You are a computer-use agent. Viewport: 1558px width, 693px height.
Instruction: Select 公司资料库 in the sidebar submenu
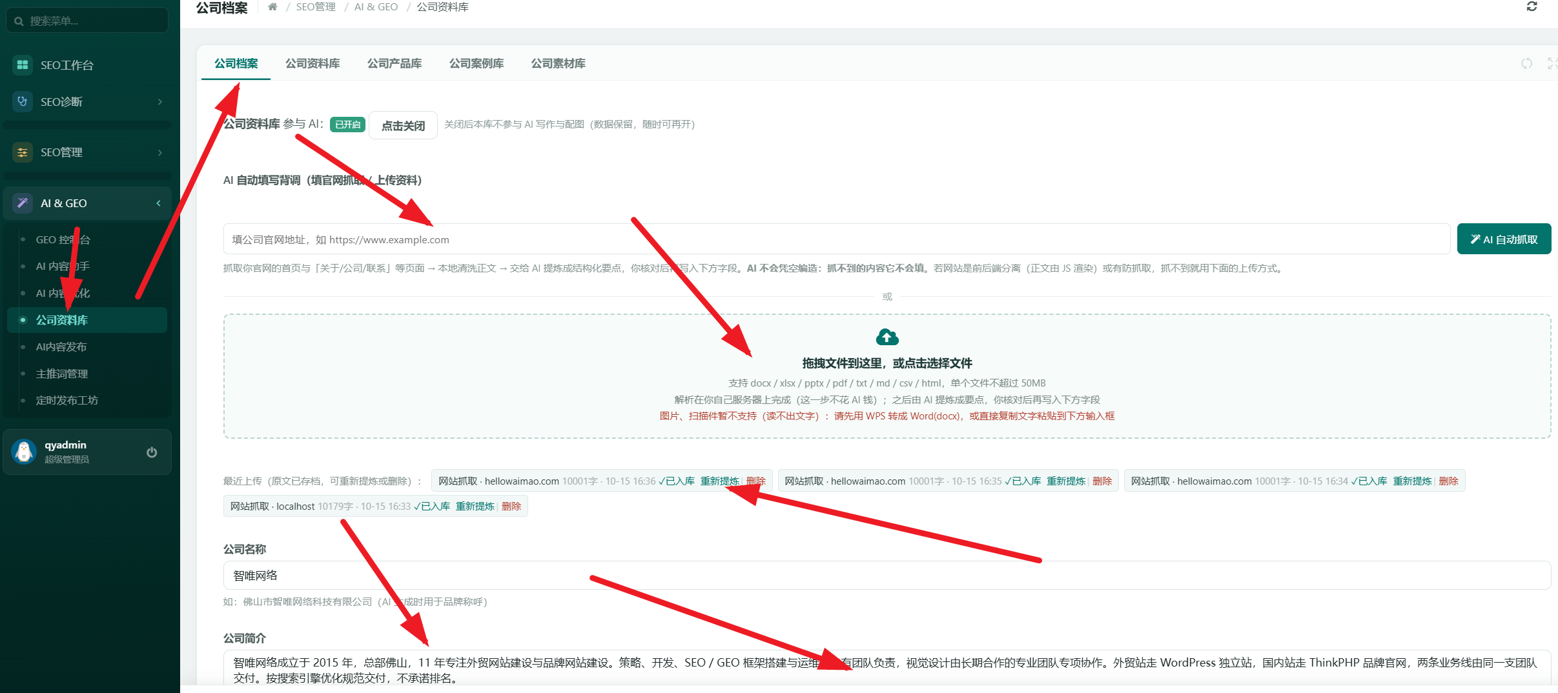point(87,320)
